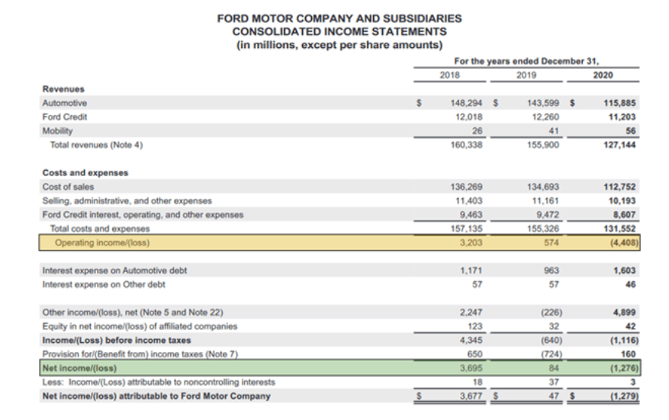Viewport: 669px width, 420px height.
Task: Click the highlighted Net income/(loss) label
Action: (79, 368)
